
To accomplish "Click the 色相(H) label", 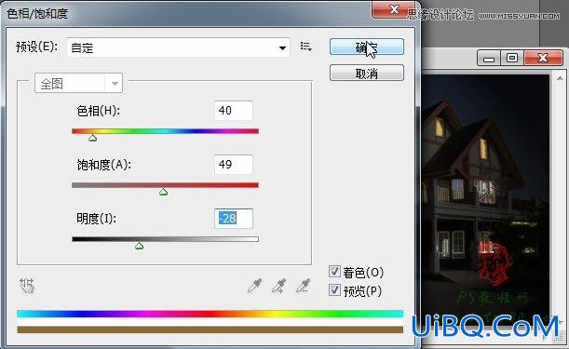I will tap(98, 111).
